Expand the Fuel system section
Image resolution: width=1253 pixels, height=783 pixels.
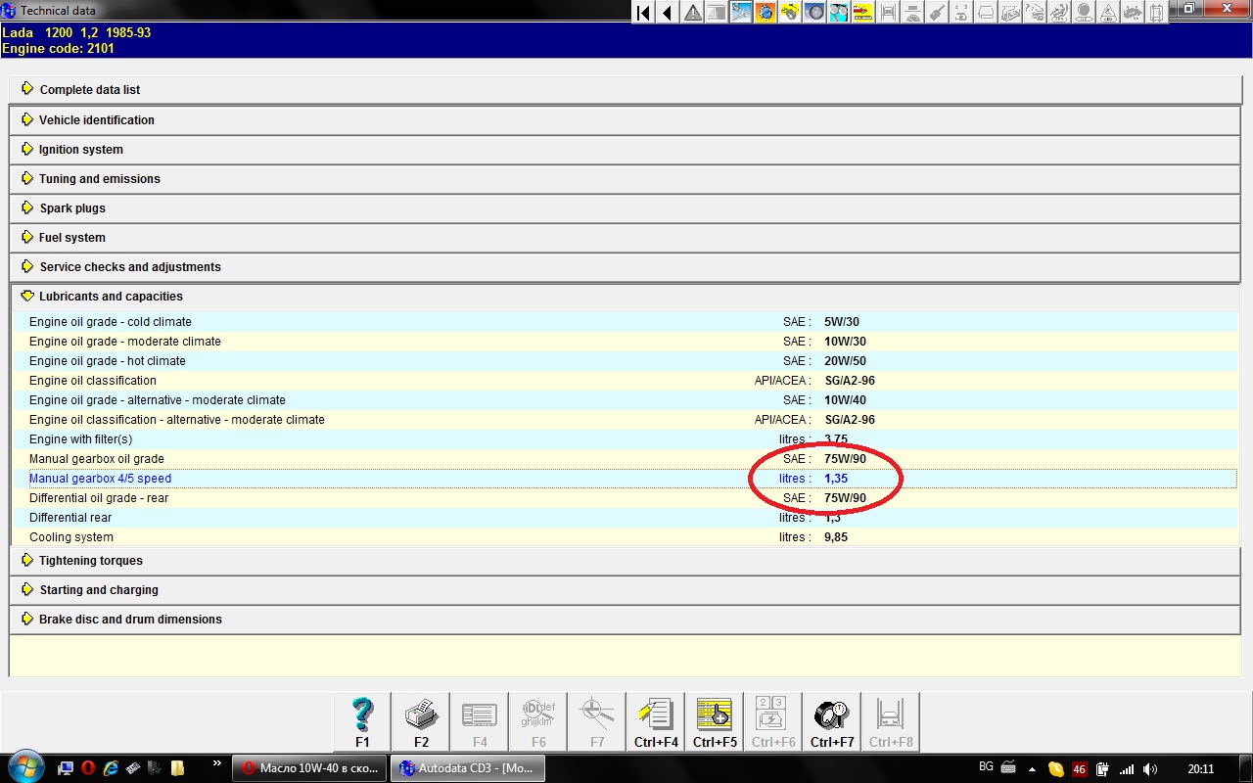coord(626,238)
